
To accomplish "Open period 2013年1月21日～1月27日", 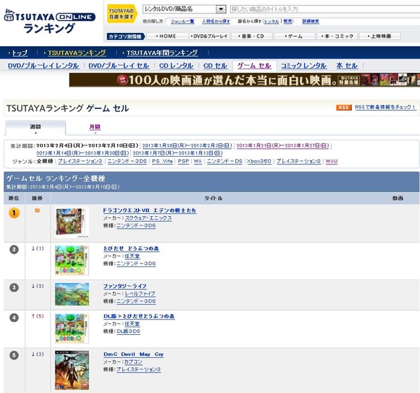I will point(283,146).
